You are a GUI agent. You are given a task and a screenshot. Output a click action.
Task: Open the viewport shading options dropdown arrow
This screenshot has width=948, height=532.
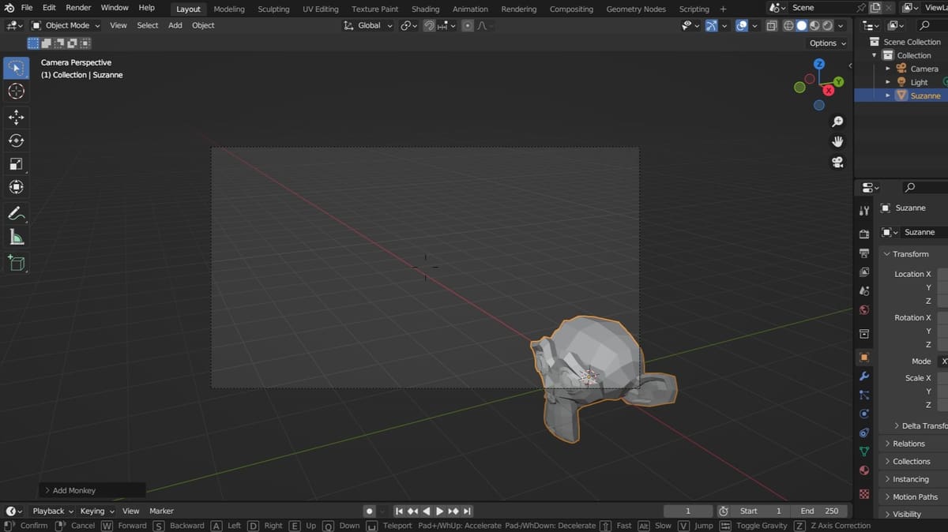841,25
